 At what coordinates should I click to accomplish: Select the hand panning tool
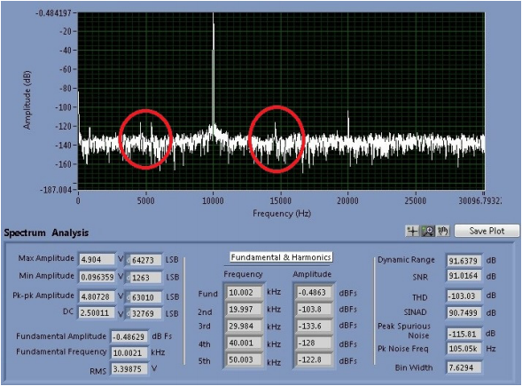(x=443, y=231)
